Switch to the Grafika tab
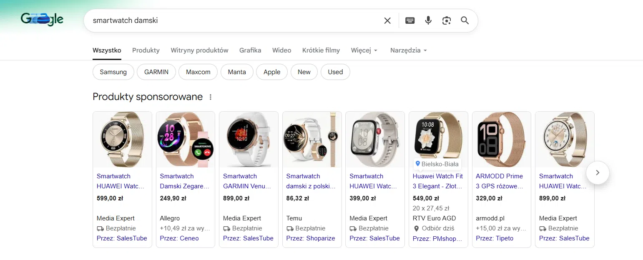Screen dimensions: 643x260 250,50
